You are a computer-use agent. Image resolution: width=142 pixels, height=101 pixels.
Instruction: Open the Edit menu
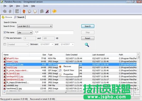(11, 6)
